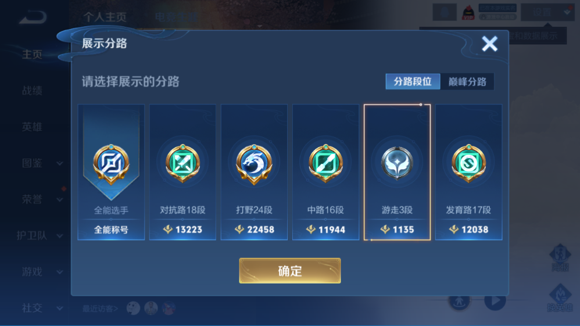The height and width of the screenshot is (326, 580).
Task: Switch to 巅峰分路 toggle option
Action: tap(467, 81)
